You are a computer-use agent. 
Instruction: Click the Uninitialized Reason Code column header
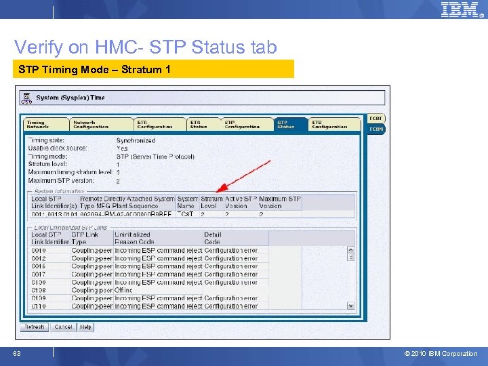tap(158, 238)
